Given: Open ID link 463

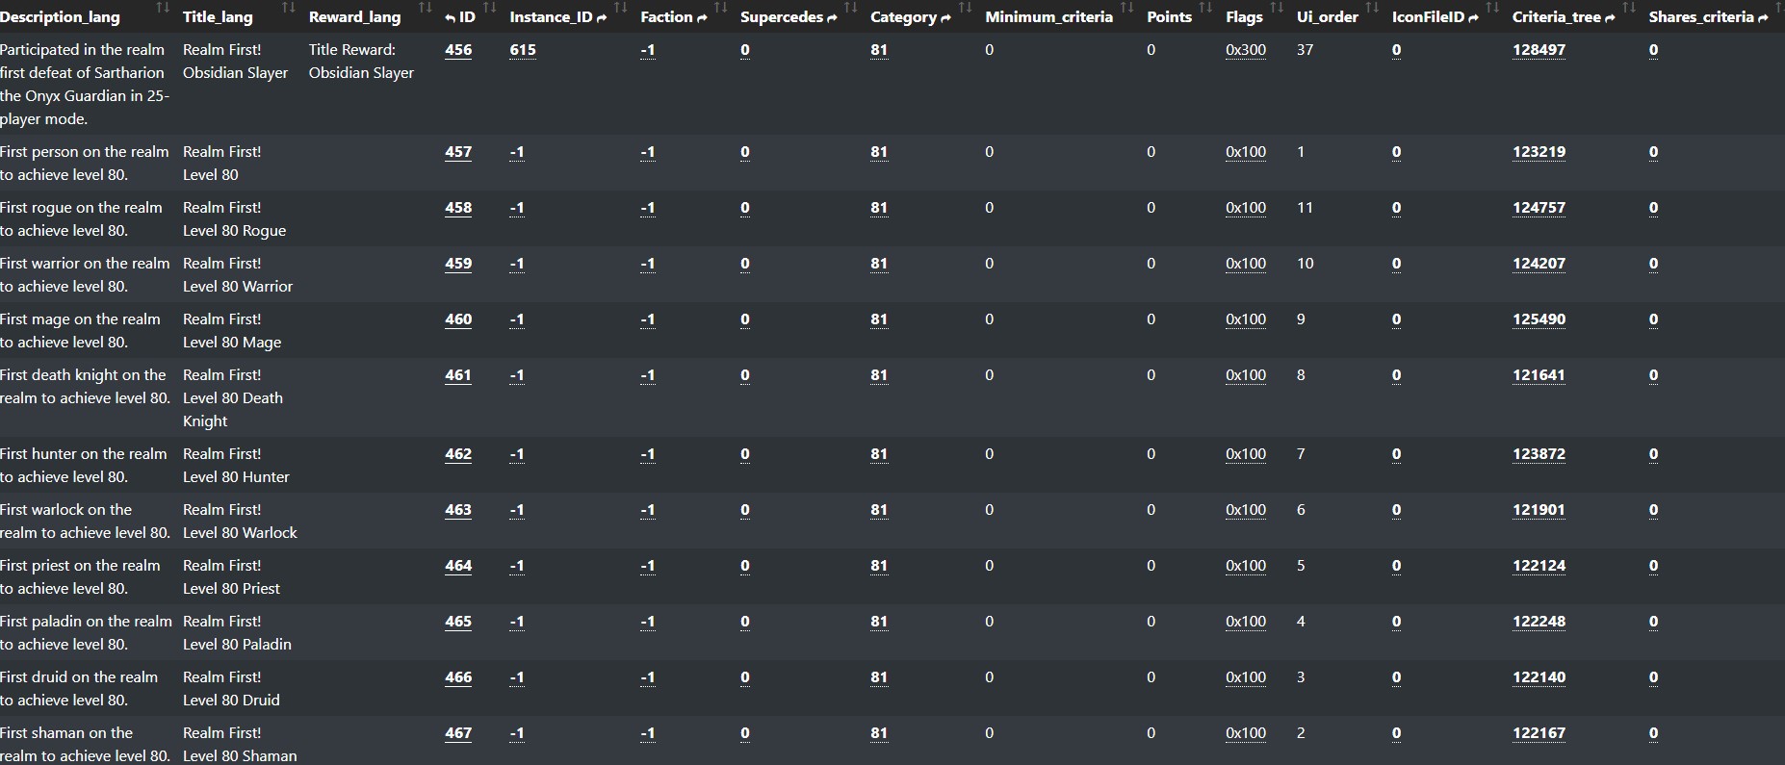Looking at the screenshot, I should (458, 510).
